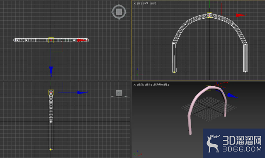
Task: Open the [透视] point-of-view menu
Action: click(x=140, y=85)
